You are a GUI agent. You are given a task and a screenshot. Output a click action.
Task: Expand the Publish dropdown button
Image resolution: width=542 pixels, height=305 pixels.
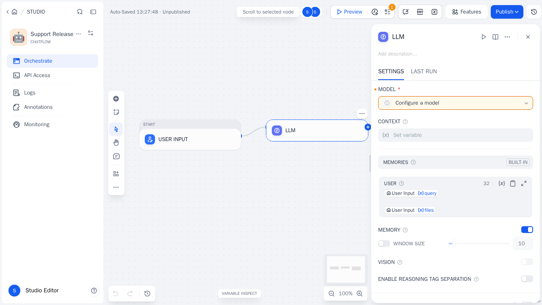507,12
